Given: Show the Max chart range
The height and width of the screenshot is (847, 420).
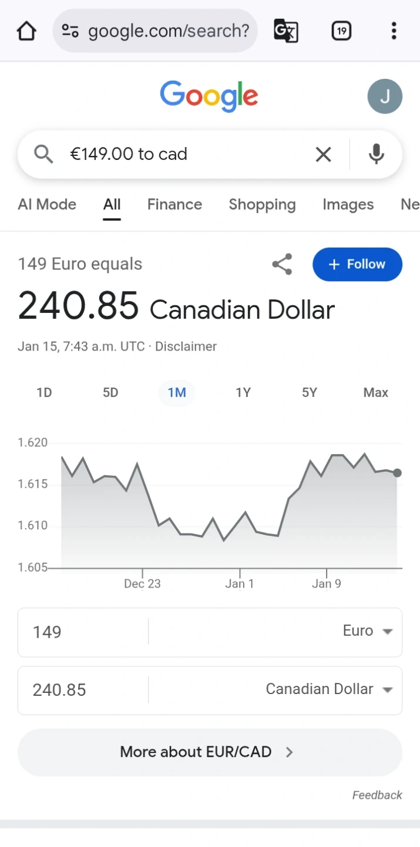Looking at the screenshot, I should point(375,393).
